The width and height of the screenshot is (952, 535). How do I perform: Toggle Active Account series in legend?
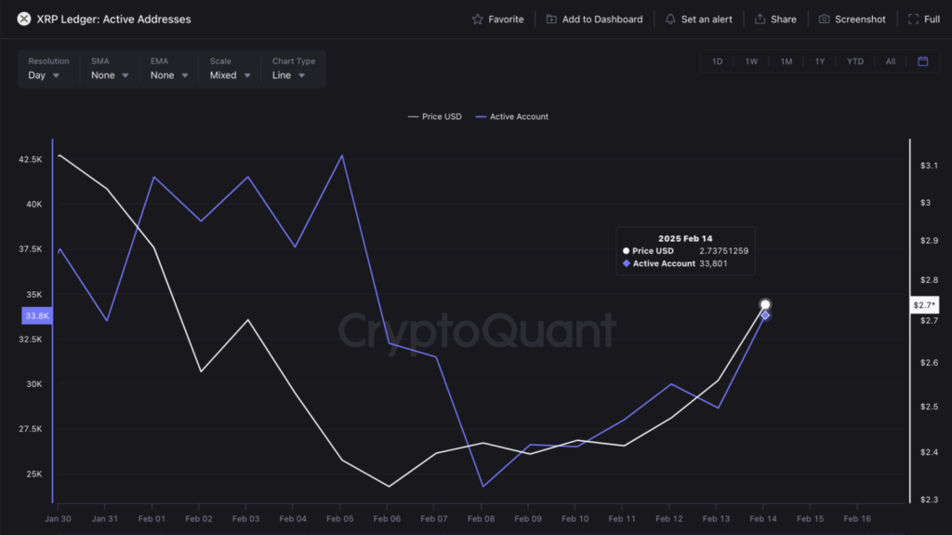[x=512, y=116]
